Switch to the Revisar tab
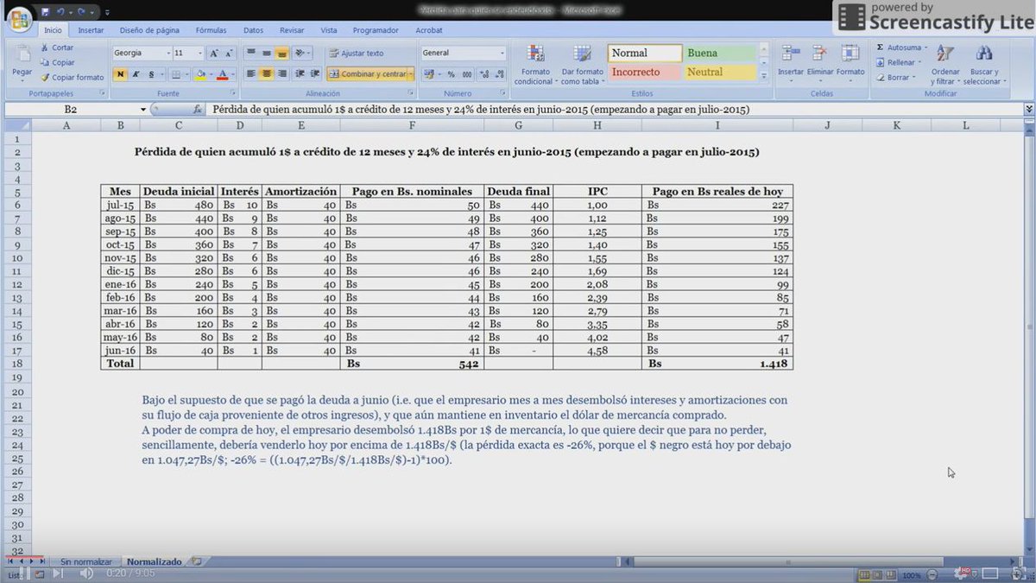Screen dimensions: 1036x583 [292, 30]
